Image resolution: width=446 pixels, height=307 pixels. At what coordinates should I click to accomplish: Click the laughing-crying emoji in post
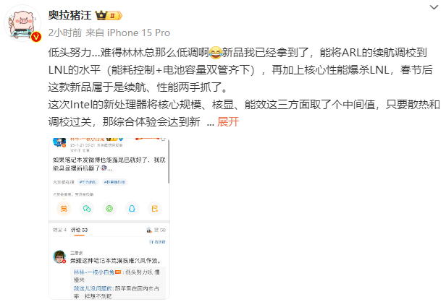tap(215, 53)
